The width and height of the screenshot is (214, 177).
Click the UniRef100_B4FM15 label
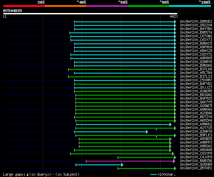coord(196,99)
